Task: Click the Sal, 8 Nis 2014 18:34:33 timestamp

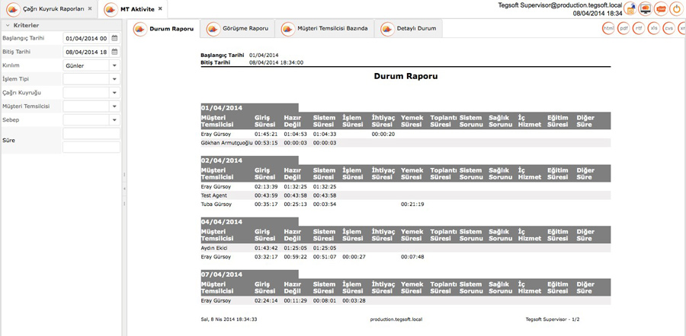Action: (x=229, y=319)
